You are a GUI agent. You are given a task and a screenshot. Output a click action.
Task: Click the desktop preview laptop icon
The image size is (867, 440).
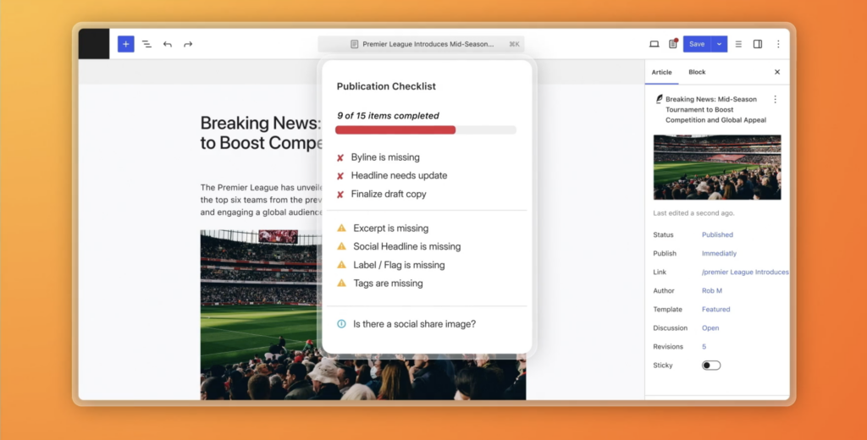(654, 44)
